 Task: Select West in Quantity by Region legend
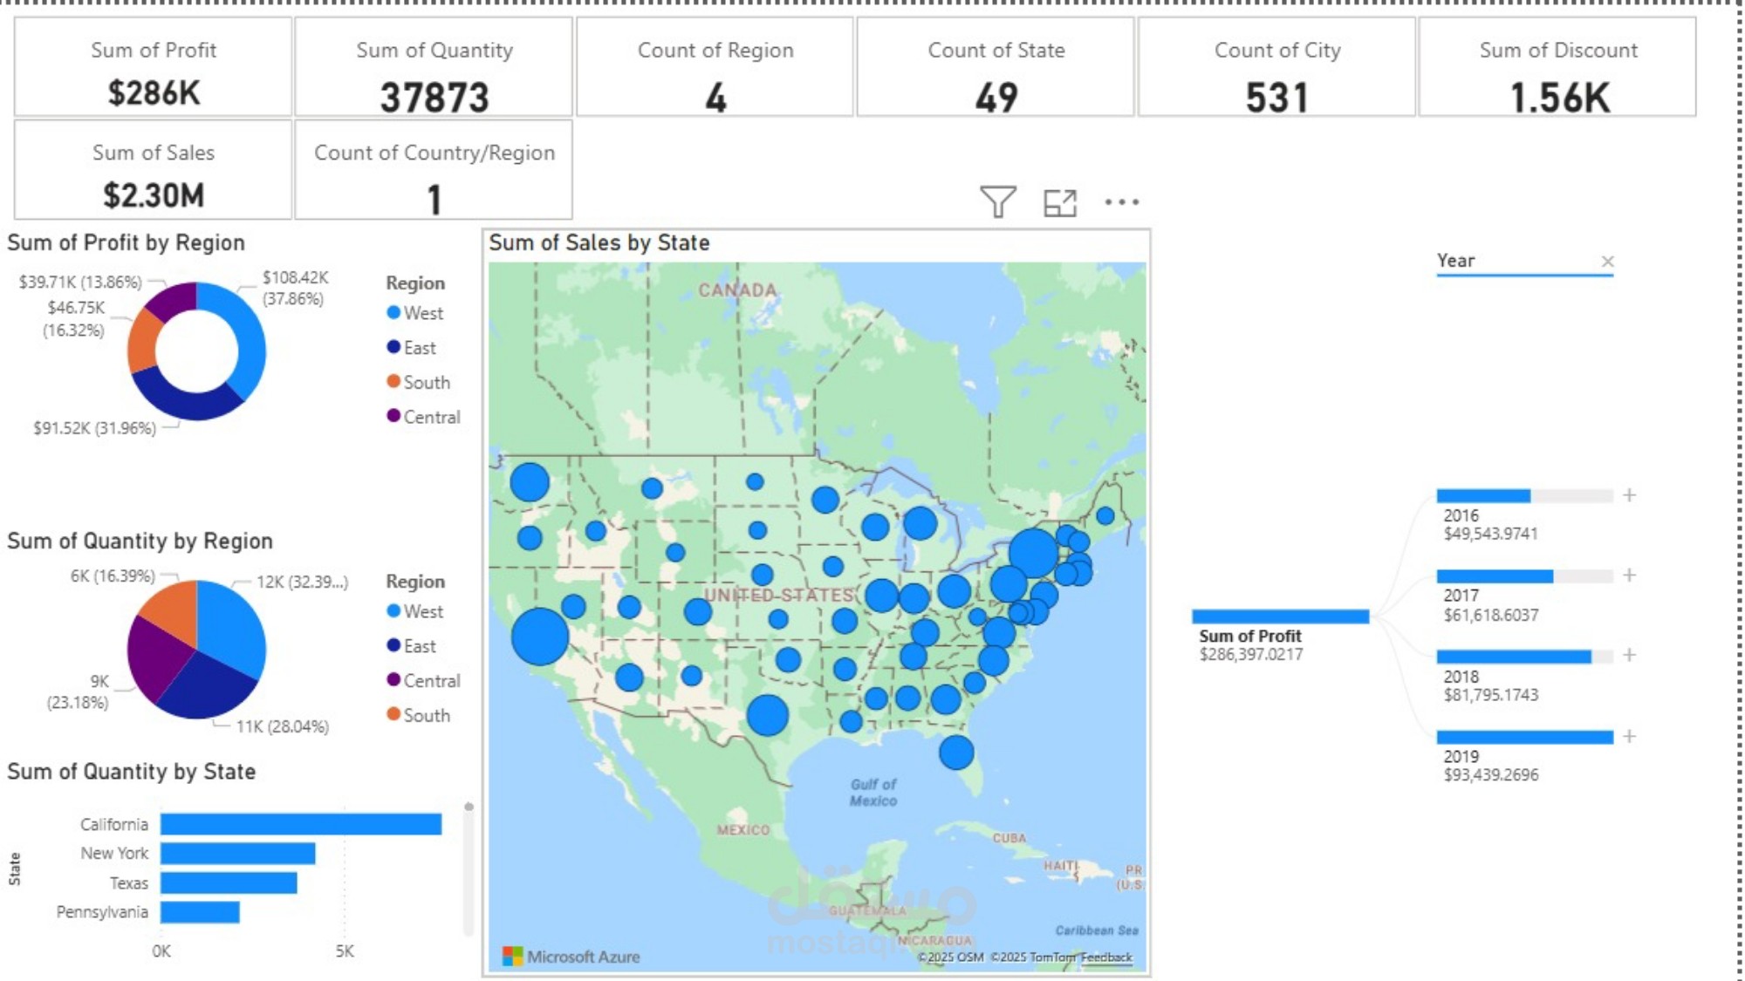coord(415,611)
